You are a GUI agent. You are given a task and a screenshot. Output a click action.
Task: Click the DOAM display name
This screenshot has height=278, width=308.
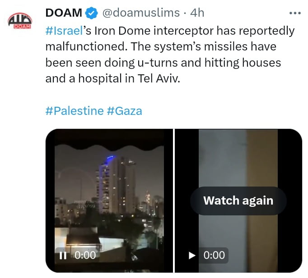63,13
